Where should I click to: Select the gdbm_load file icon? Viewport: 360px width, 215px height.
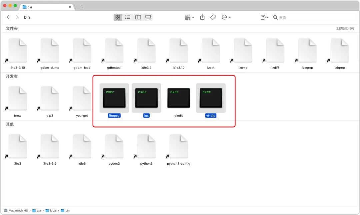tap(82, 51)
